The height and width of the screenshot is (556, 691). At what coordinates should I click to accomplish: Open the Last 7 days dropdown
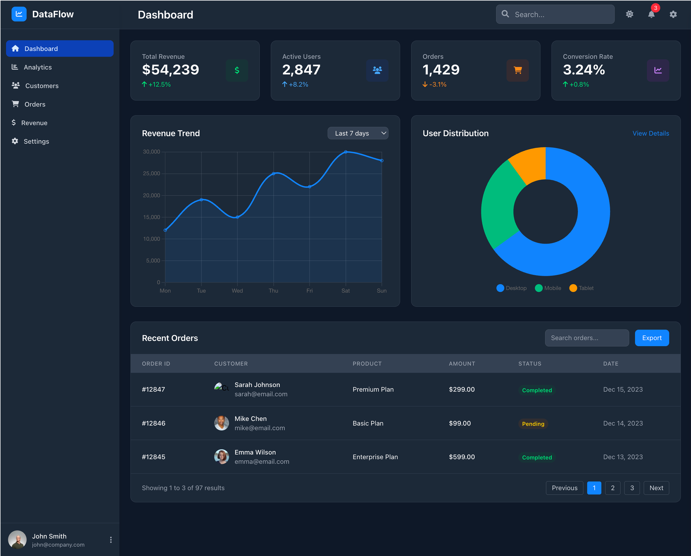pos(358,133)
